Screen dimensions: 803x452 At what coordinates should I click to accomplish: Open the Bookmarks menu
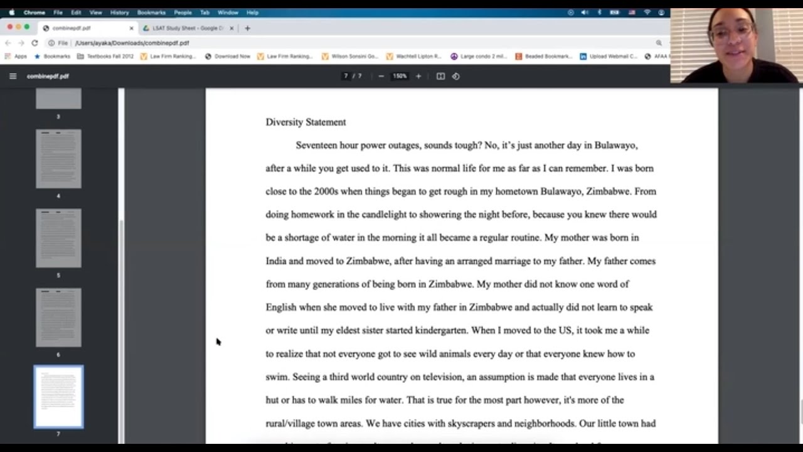point(151,13)
